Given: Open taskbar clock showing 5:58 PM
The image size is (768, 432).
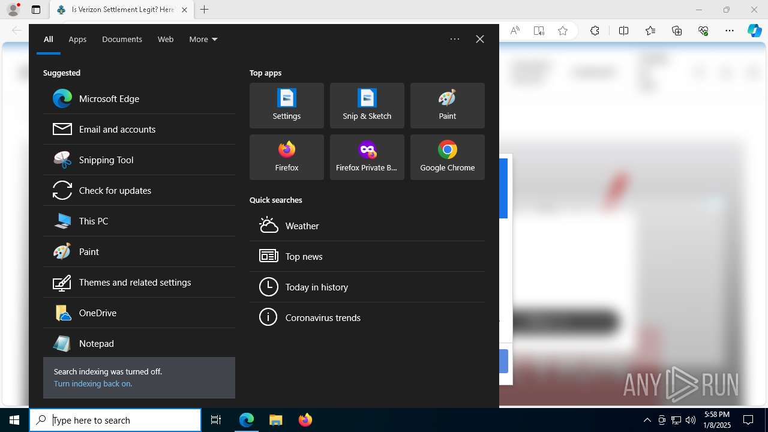Looking at the screenshot, I should tap(717, 420).
